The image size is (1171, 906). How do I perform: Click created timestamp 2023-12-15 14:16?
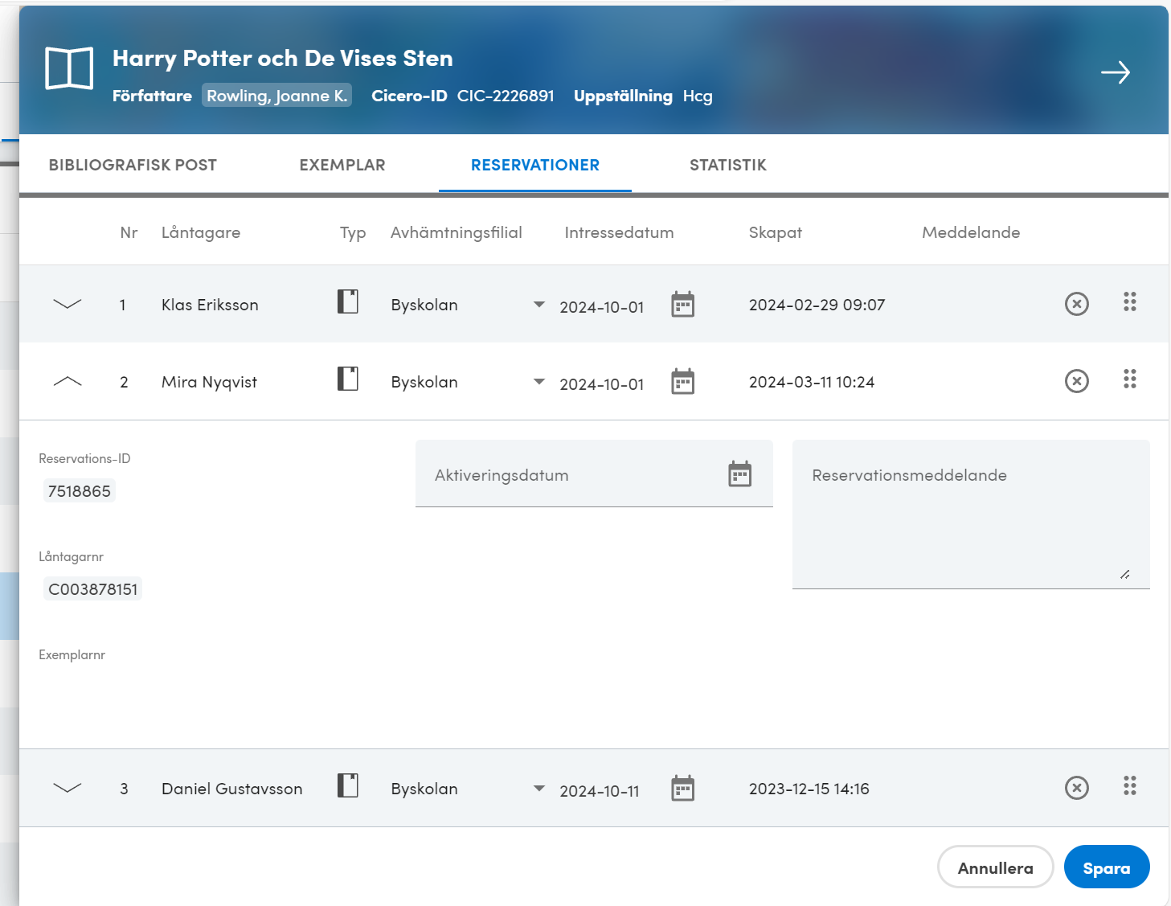click(x=809, y=789)
